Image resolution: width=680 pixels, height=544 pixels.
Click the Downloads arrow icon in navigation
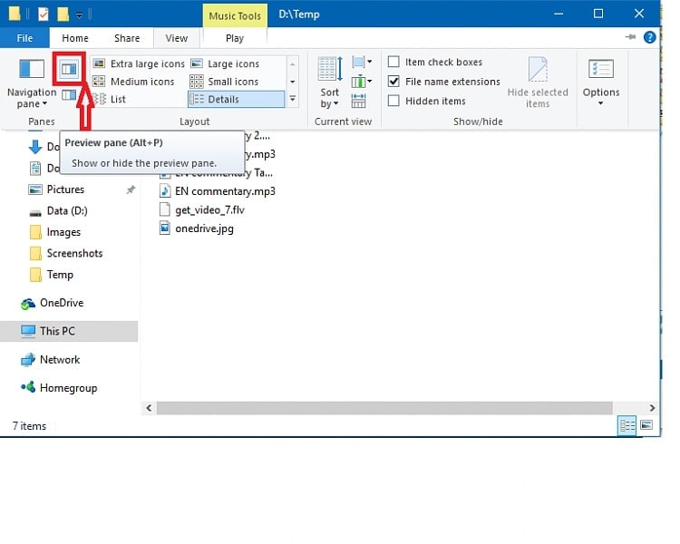pyautogui.click(x=35, y=147)
